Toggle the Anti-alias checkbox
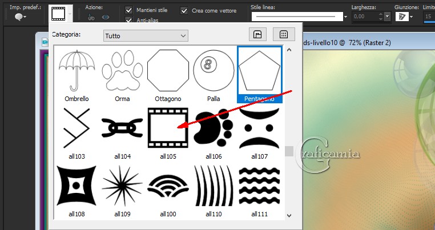This screenshot has width=435, height=230. (129, 21)
